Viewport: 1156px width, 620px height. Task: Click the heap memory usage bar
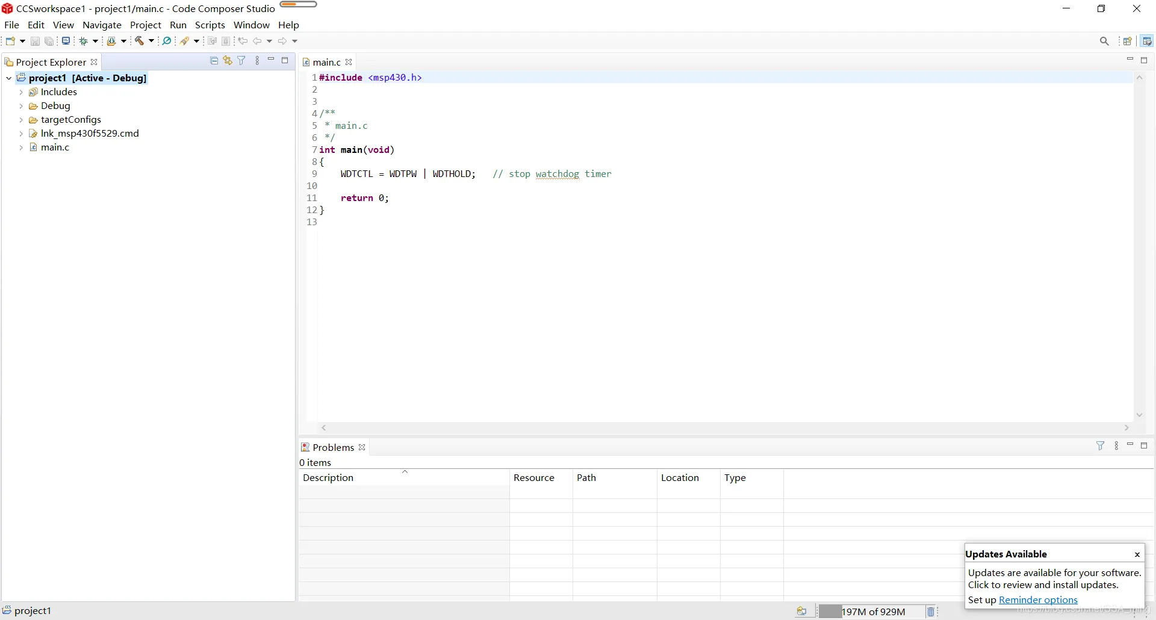870,612
